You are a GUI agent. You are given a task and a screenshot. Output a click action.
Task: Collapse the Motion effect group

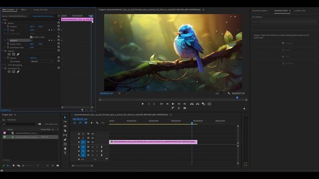click(x=2, y=23)
